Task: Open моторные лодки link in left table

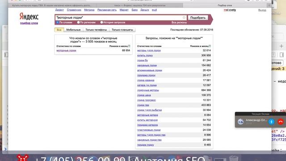Action: (67, 51)
